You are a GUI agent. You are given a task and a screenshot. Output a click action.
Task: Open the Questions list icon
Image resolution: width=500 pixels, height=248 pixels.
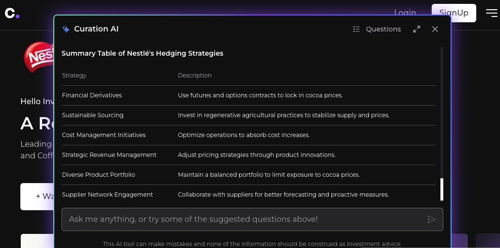pos(357,29)
